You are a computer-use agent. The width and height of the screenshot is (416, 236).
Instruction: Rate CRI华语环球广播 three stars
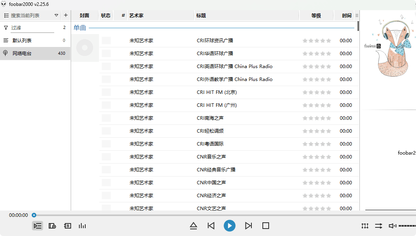pyautogui.click(x=317, y=54)
